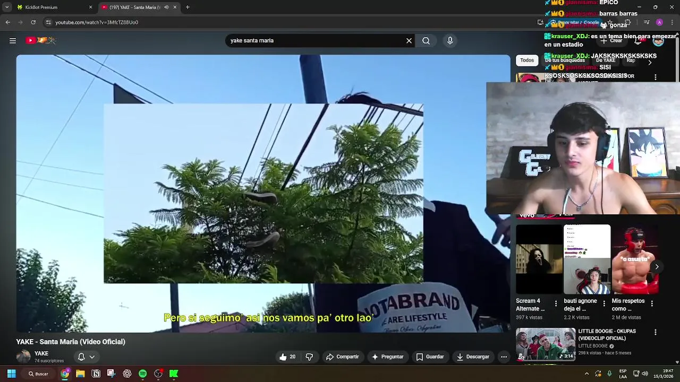680x382 pixels.
Task: Open Kick app from the taskbar
Action: (174, 374)
